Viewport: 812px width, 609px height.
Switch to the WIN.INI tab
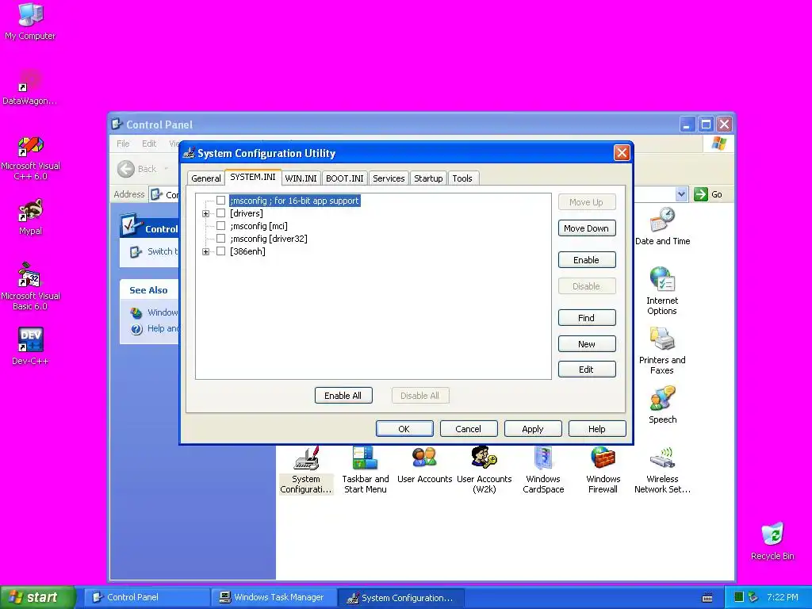(x=301, y=178)
